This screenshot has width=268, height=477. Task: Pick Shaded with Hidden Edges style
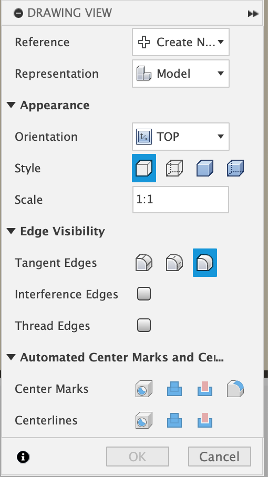click(235, 168)
